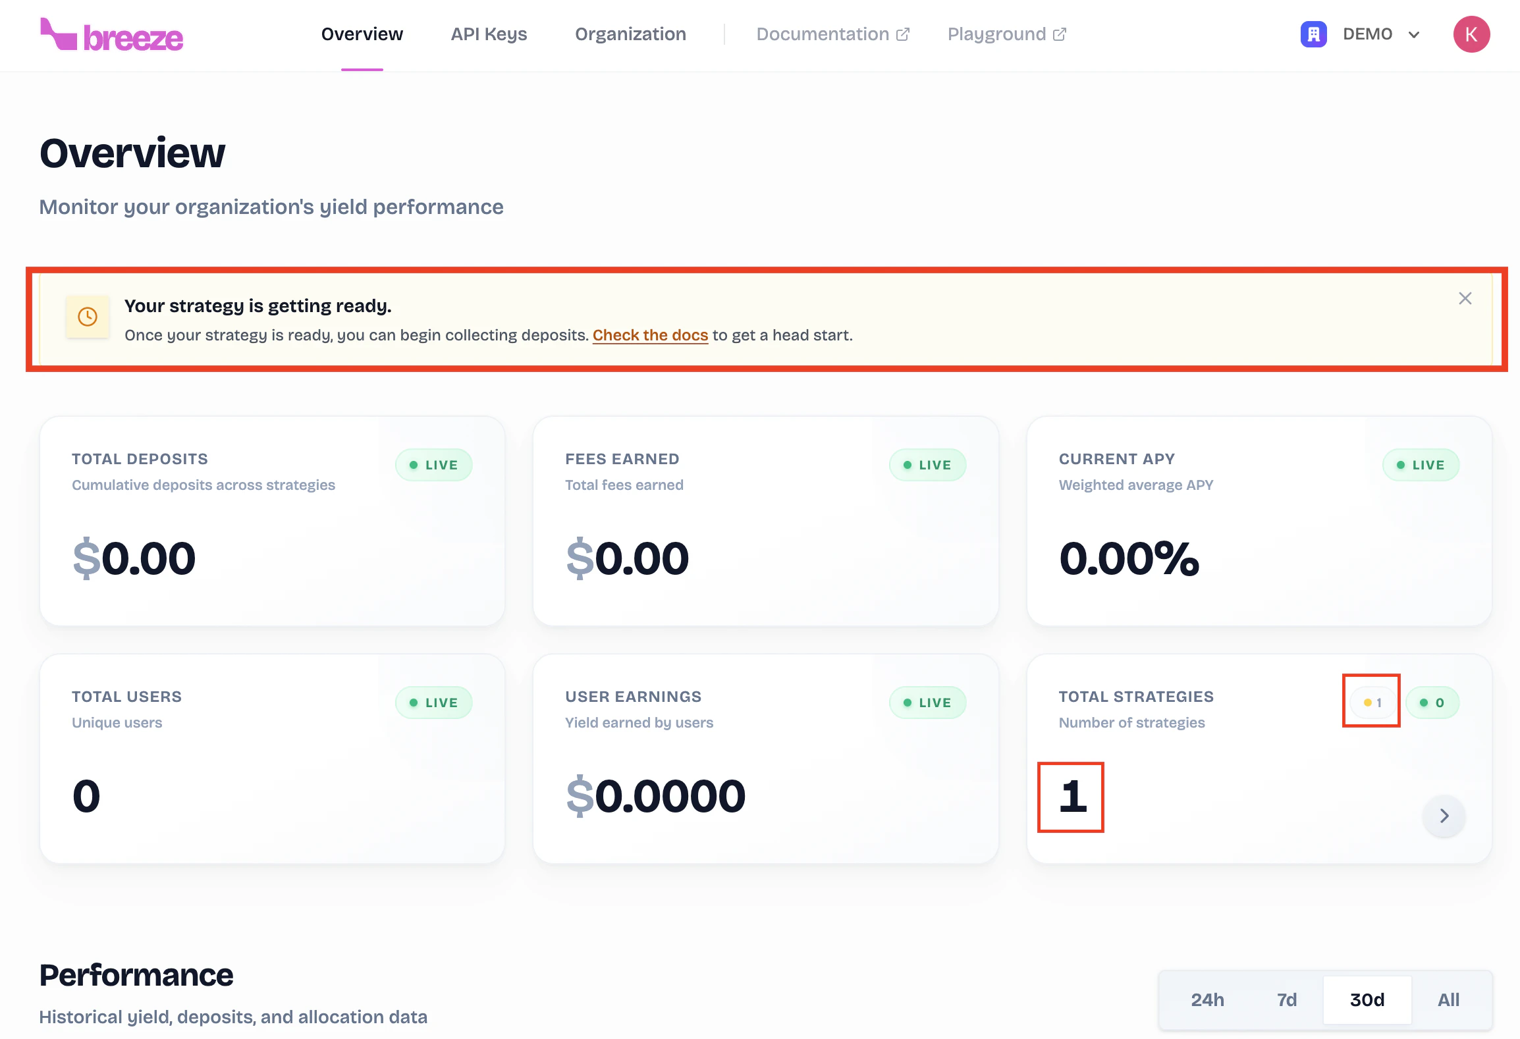Open the Documentation external link

[x=832, y=34]
